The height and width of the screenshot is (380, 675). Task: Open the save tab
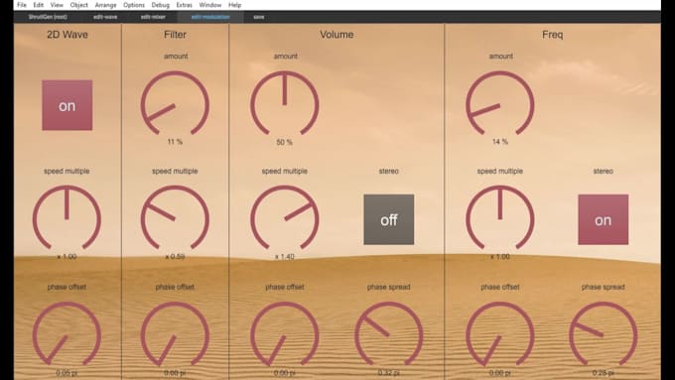[259, 17]
